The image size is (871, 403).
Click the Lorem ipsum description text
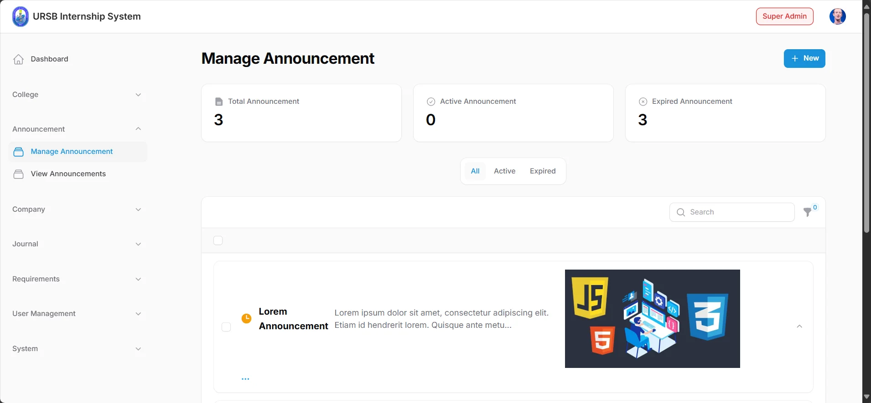[x=441, y=319]
